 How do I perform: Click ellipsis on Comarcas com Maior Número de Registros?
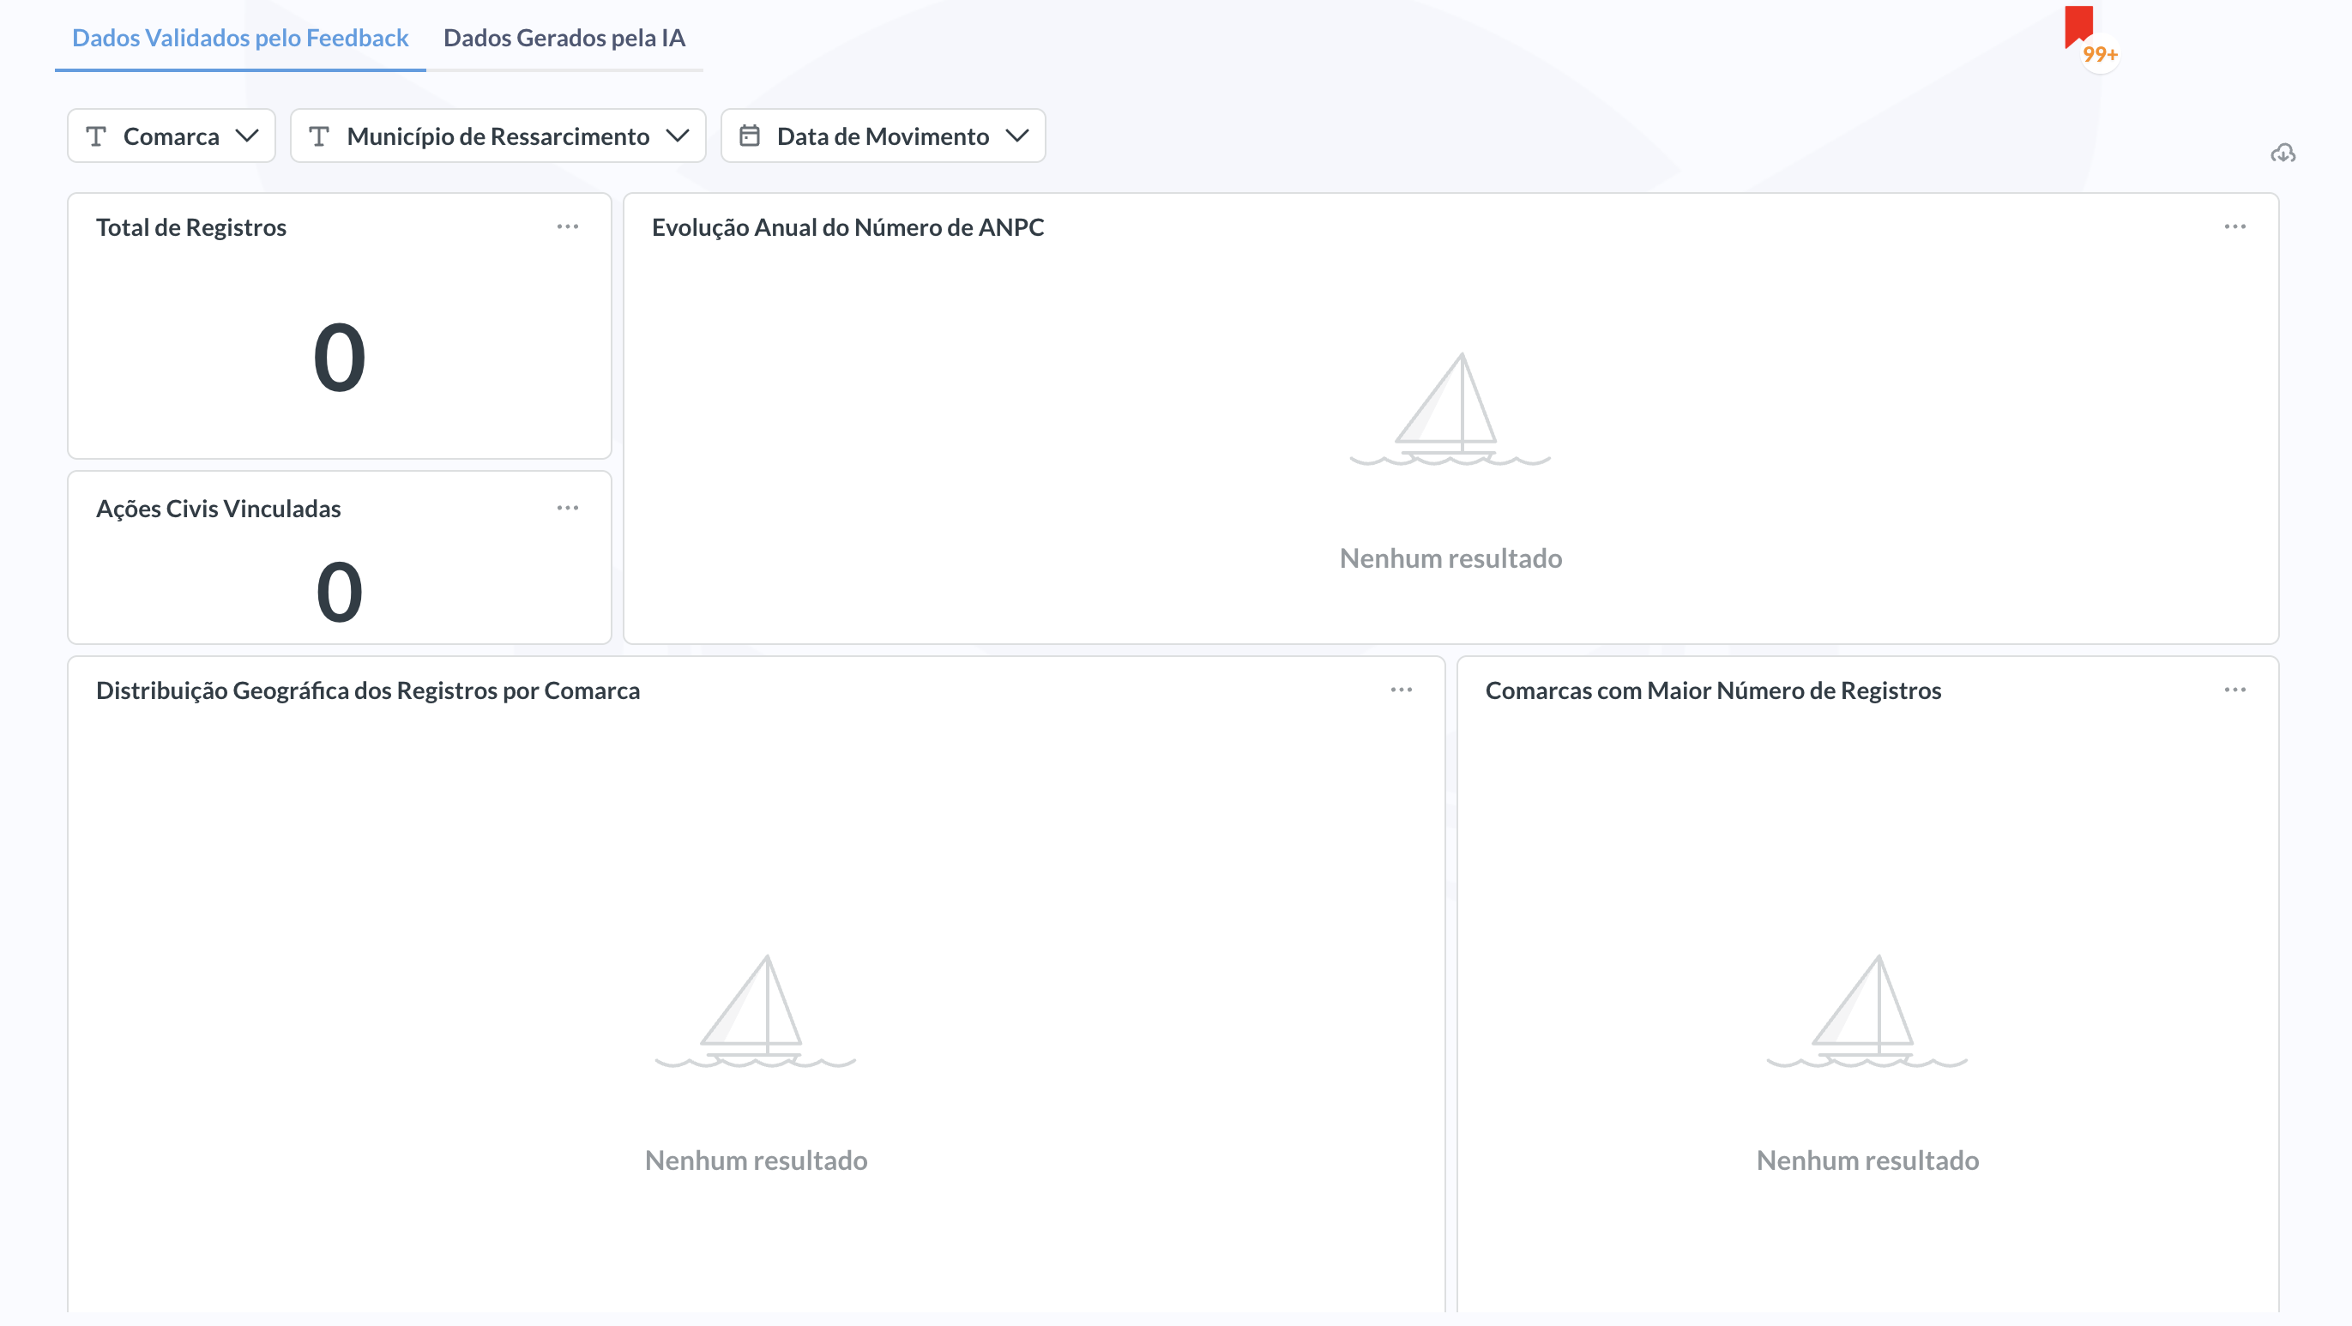[x=2234, y=690]
